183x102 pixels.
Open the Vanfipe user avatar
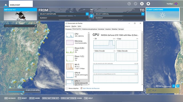(176, 4)
